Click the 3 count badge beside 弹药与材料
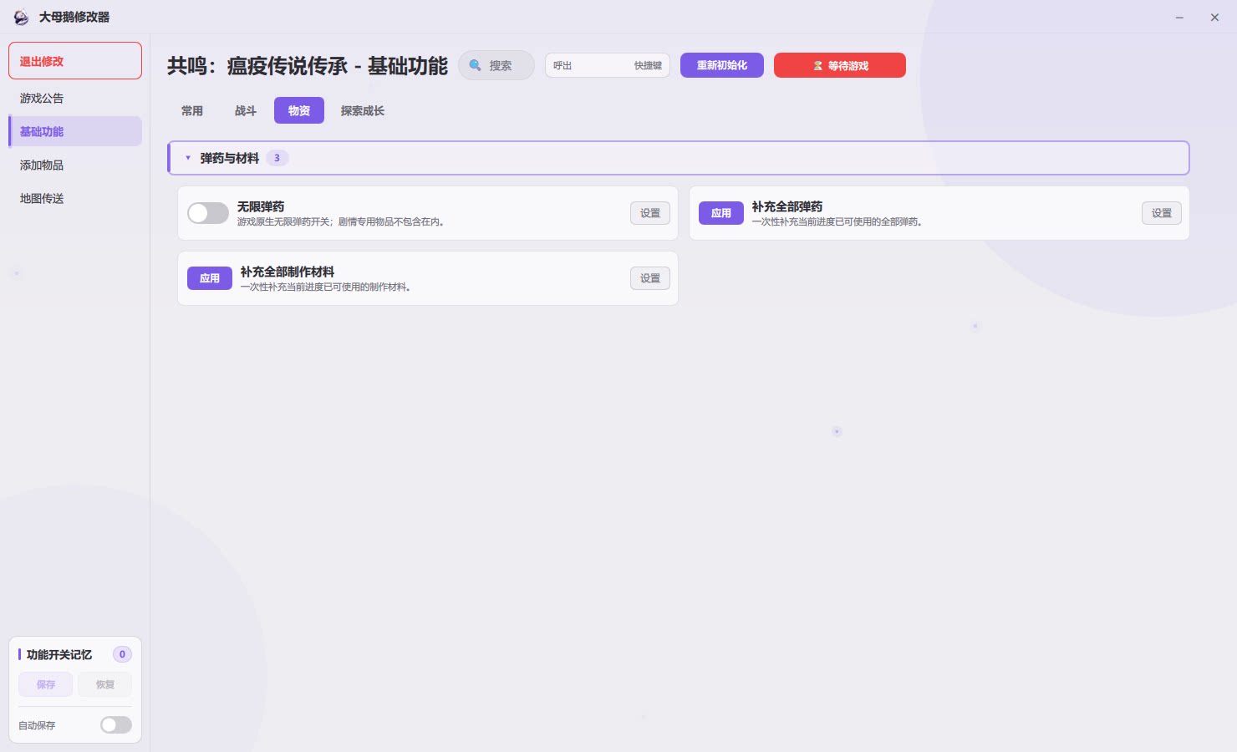The image size is (1237, 752). (x=277, y=158)
